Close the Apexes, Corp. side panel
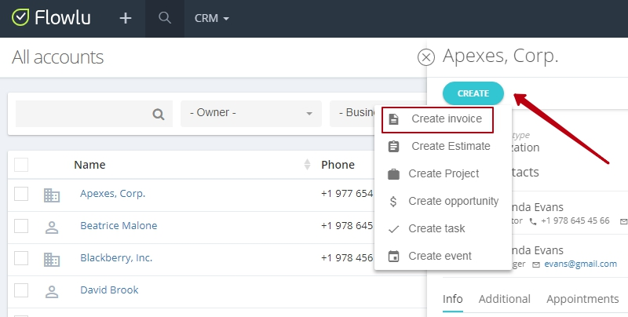Screen dimensions: 628x317 [425, 57]
